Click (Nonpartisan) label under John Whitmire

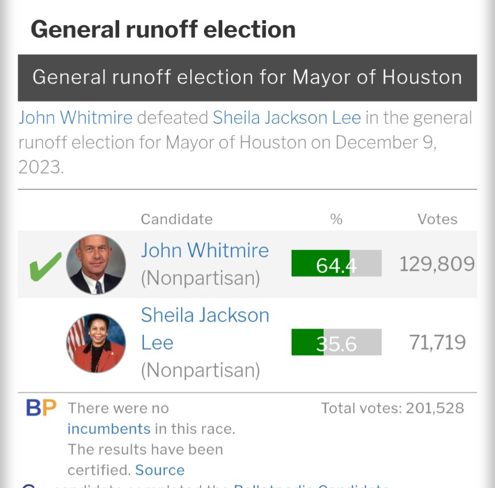[201, 278]
